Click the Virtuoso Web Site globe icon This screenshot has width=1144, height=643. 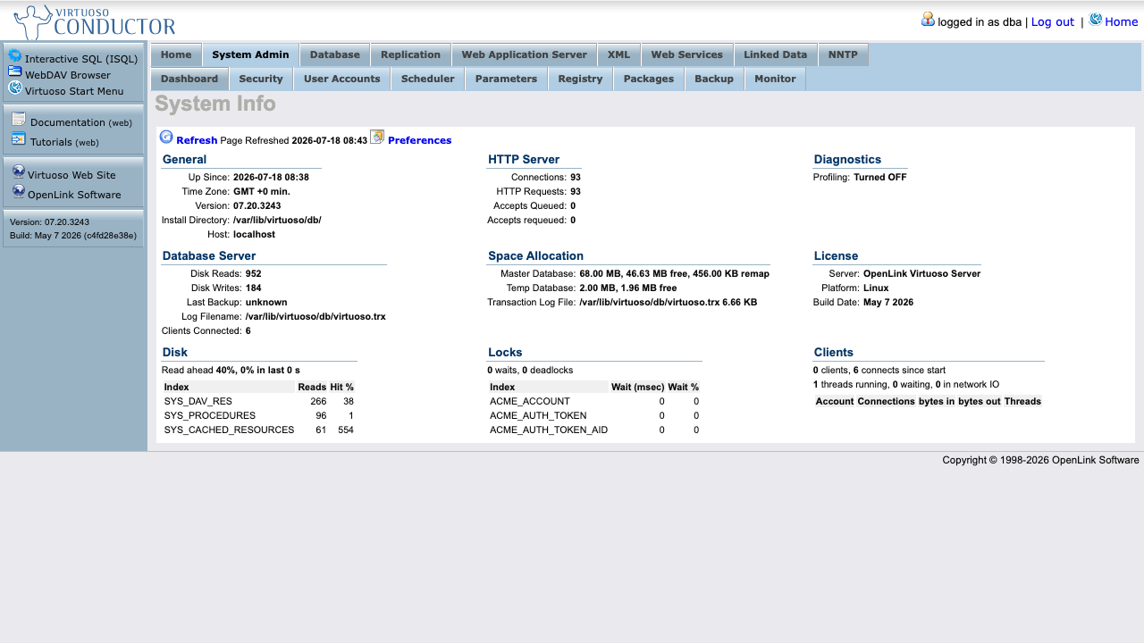tap(19, 171)
